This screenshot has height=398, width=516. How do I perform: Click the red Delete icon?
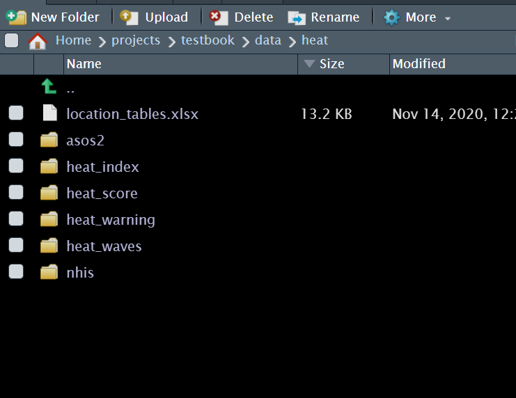click(x=219, y=17)
